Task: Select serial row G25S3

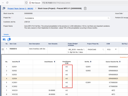Action: [x=65, y=75]
